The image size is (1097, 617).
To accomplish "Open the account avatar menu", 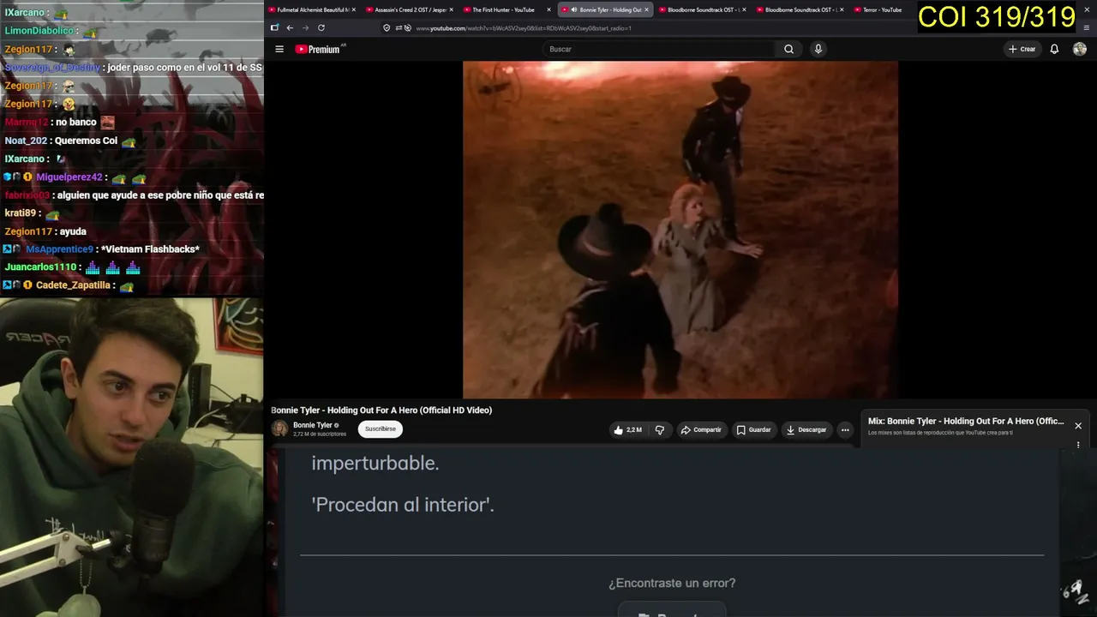I will click(1080, 49).
